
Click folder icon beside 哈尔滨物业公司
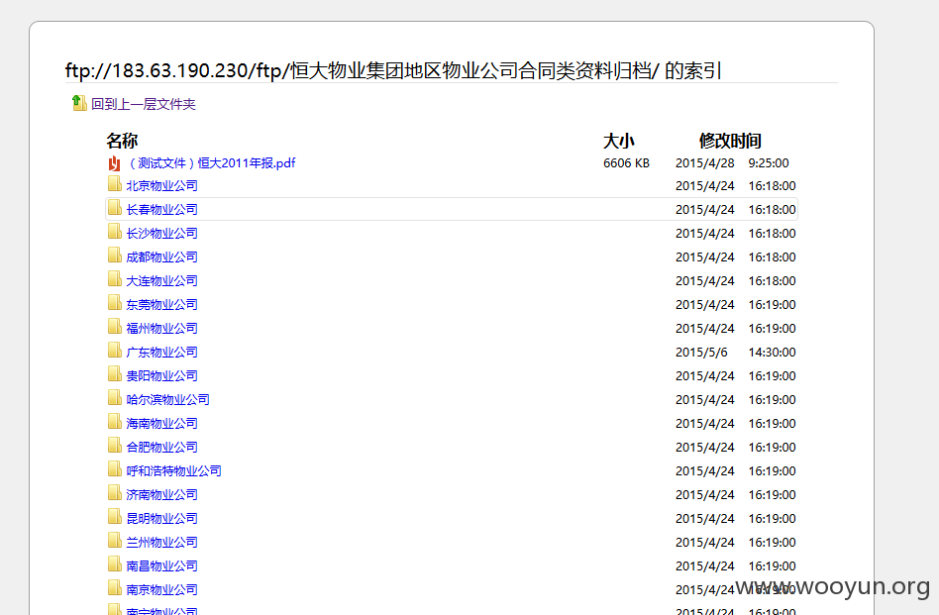tap(114, 397)
